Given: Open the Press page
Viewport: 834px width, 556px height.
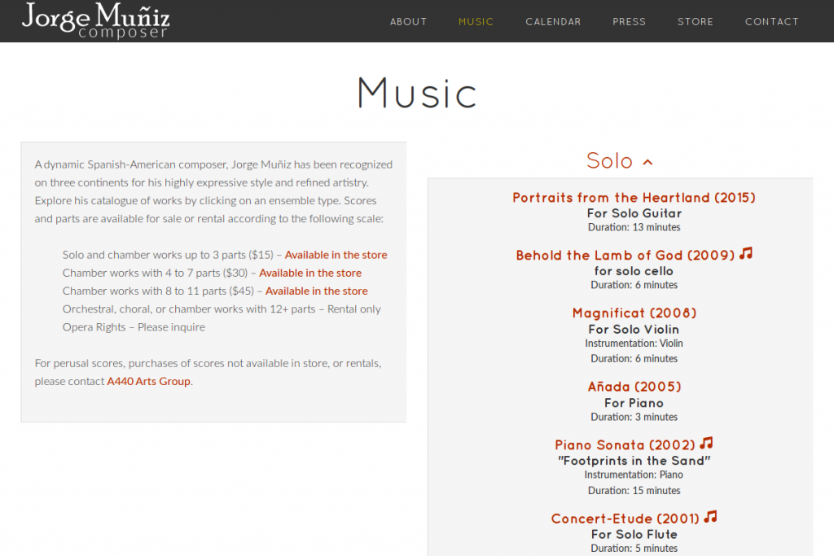Looking at the screenshot, I should click(x=630, y=22).
